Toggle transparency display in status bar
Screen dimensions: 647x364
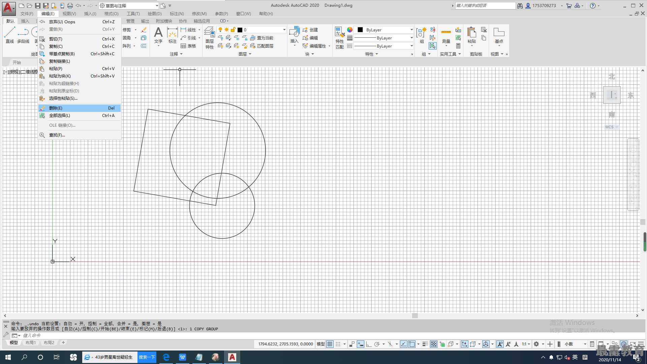tap(434, 344)
